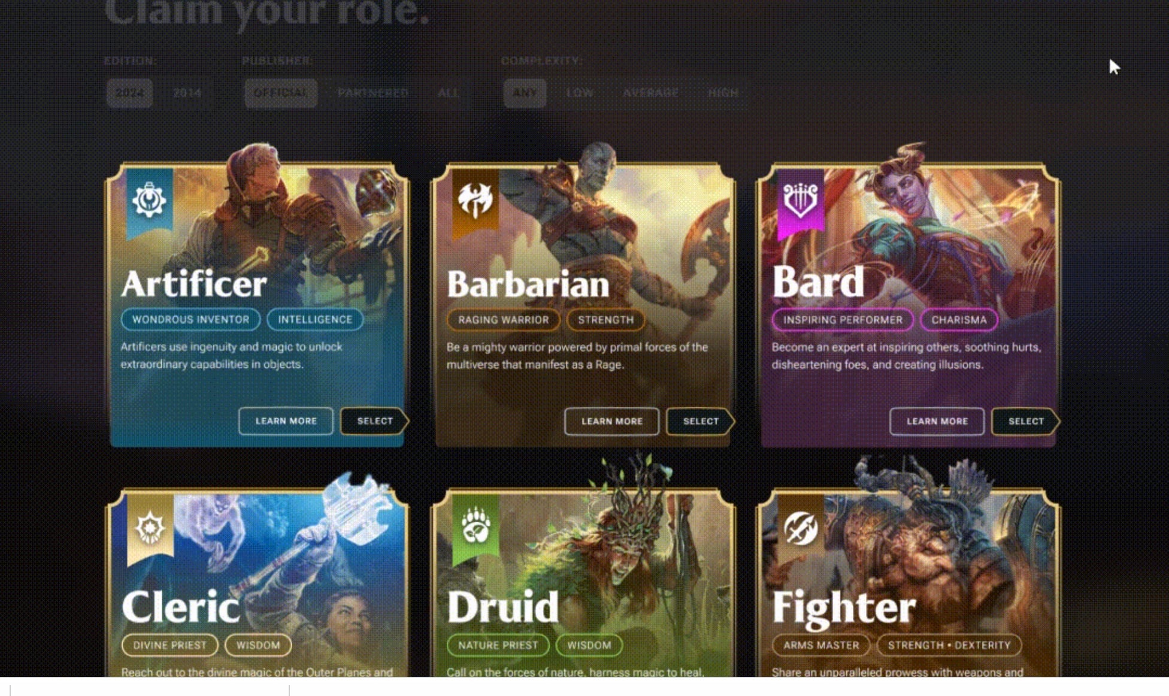Open Learn More for Artificer

286,421
